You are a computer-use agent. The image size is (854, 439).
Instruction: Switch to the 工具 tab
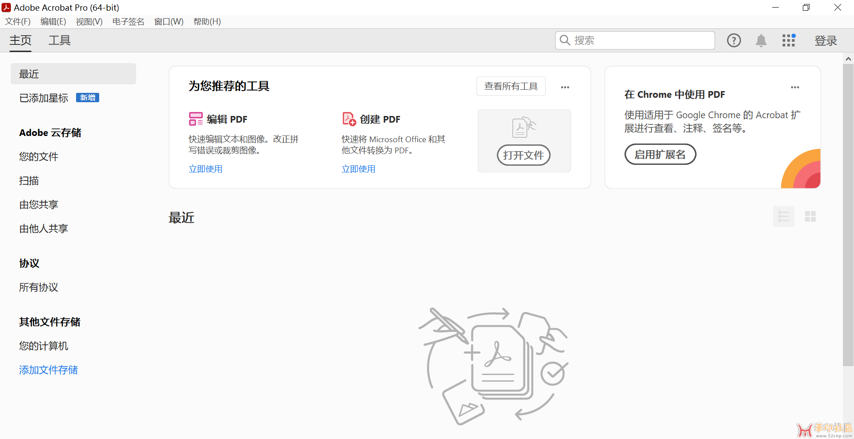click(60, 40)
